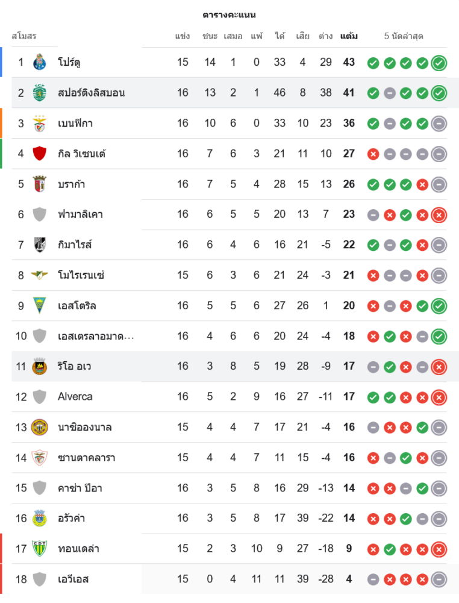Click the Braga club crest icon
The width and height of the screenshot is (459, 603).
(x=40, y=184)
